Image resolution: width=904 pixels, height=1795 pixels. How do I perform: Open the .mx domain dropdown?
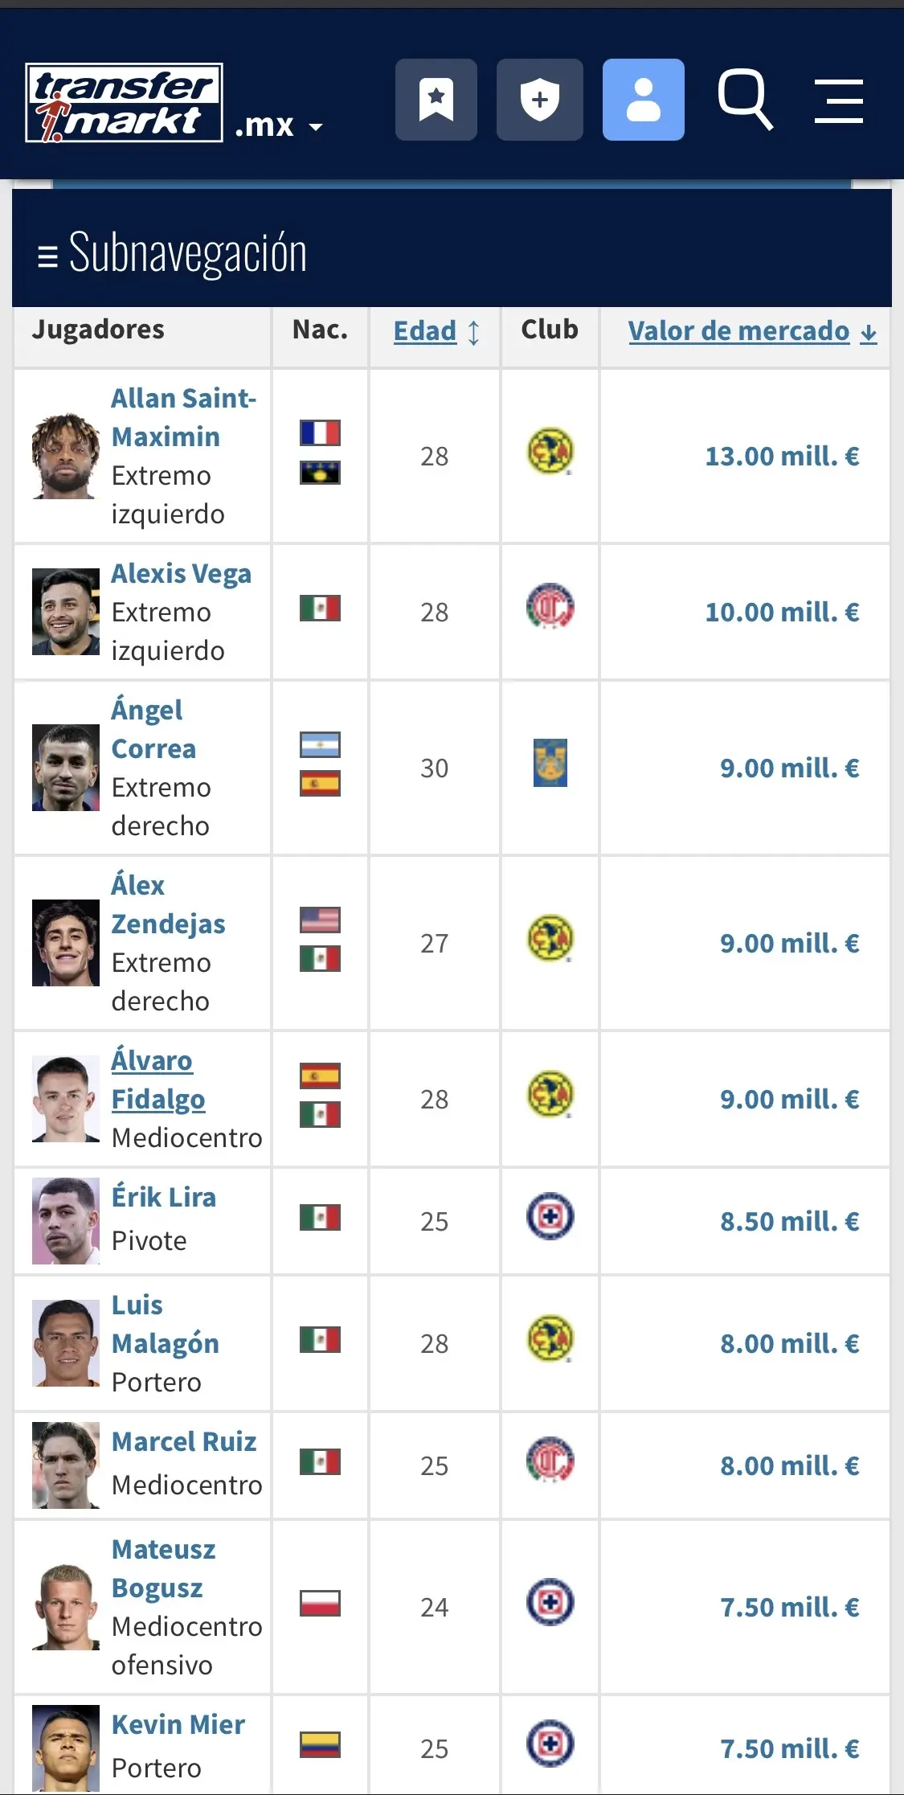[277, 125]
